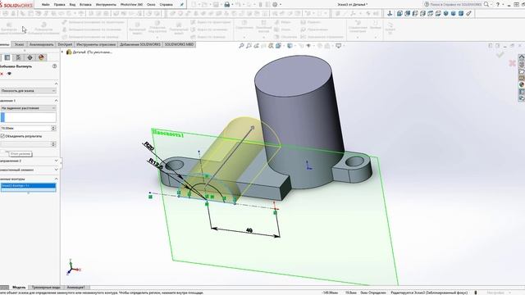The height and width of the screenshot is (295, 525).
Task: Open the display monitor view settings icon
Action: tap(339, 46)
